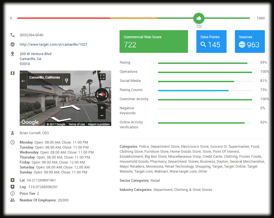Screen dimensions: 274x218
Task: Click the globe icon in Sources tile
Action: (x=242, y=45)
